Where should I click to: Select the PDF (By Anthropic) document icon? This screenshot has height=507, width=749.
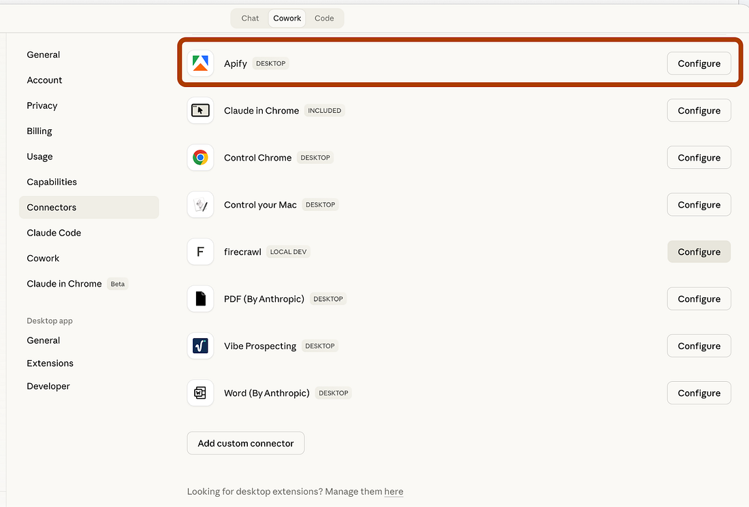pyautogui.click(x=200, y=298)
